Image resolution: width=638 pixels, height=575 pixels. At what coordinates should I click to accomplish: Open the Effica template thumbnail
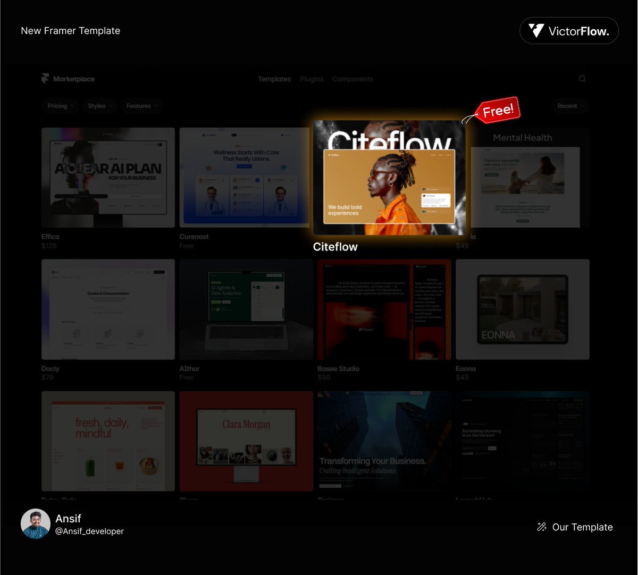108,178
